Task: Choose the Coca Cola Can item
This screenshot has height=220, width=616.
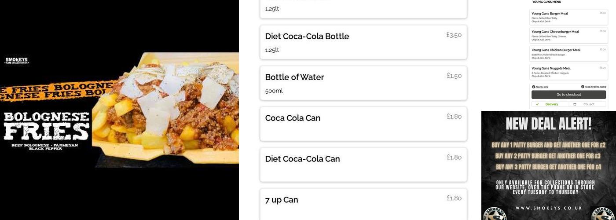Action: pos(363,124)
